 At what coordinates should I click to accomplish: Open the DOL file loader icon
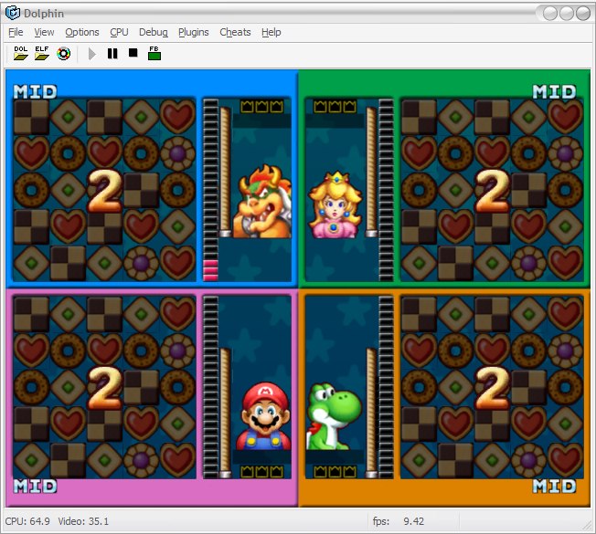pos(21,54)
